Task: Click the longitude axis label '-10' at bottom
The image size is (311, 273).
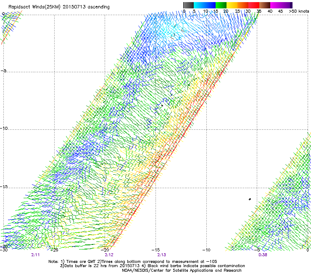Action: (206, 250)
